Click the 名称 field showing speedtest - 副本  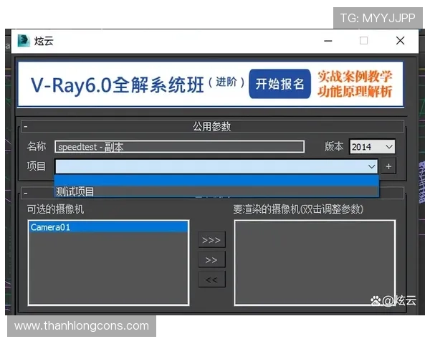tap(179, 146)
